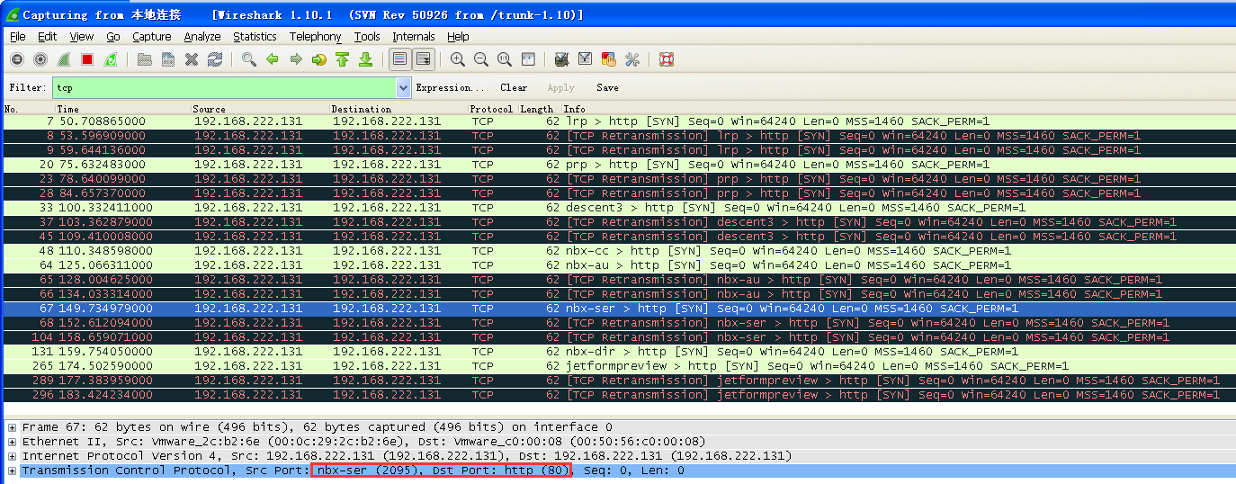Open help lifebuoy icon
Screen dimensions: 1236x484
coord(667,59)
